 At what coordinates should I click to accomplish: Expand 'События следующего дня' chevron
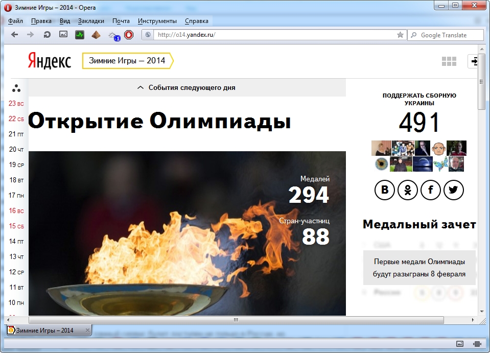point(141,88)
